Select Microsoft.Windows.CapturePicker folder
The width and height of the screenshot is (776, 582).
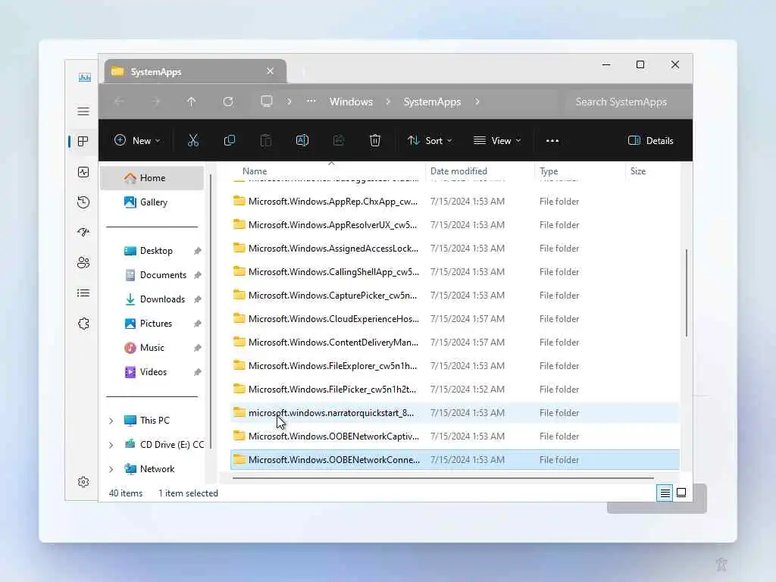click(x=455, y=296)
